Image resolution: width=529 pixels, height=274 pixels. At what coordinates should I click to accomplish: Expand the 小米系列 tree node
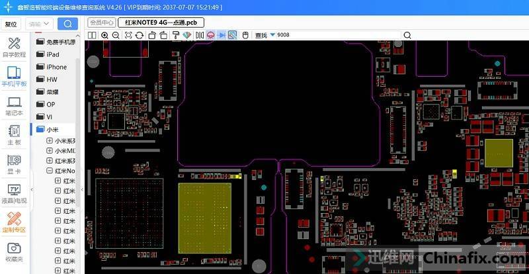pyautogui.click(x=50, y=141)
